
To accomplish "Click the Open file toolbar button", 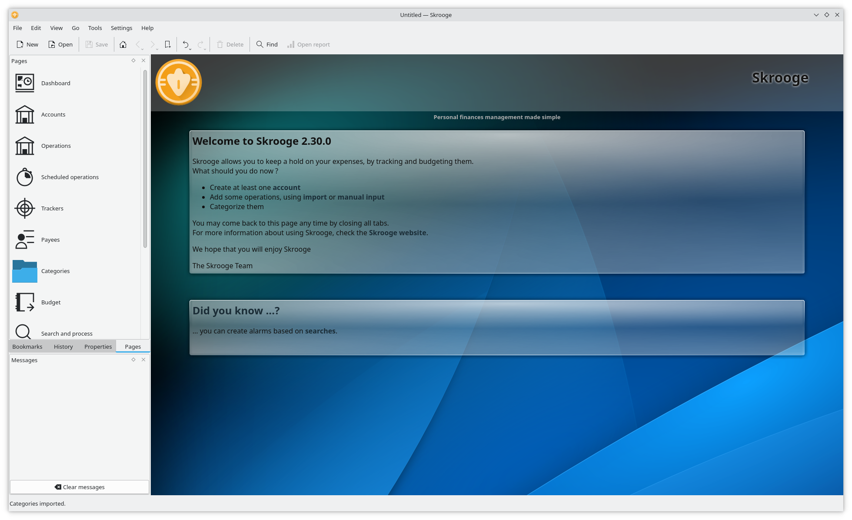I will click(60, 44).
